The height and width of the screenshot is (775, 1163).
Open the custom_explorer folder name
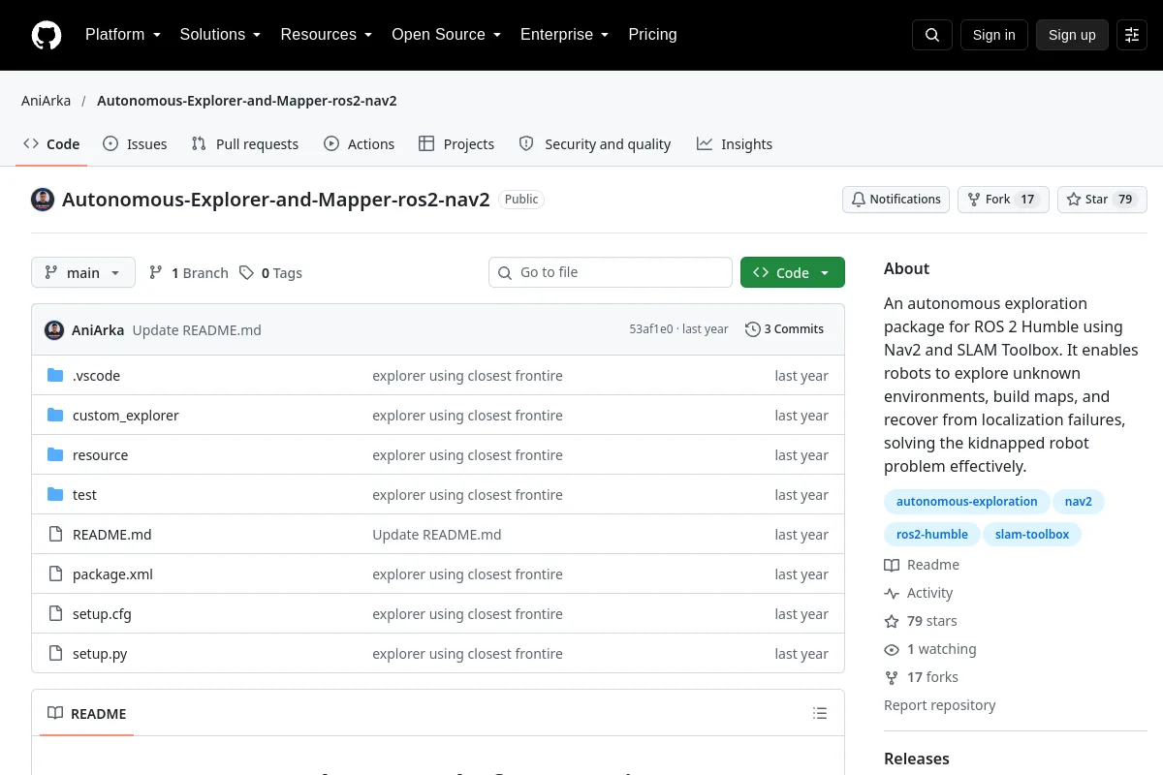126,416
